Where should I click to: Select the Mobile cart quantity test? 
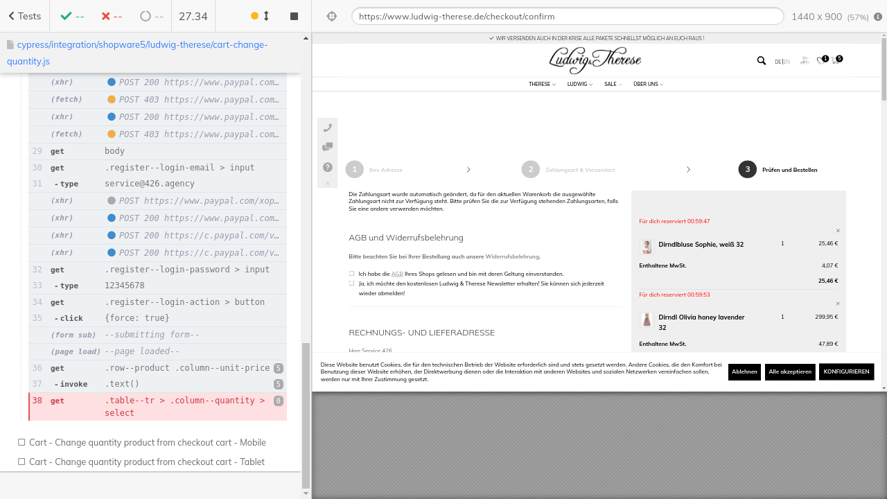[147, 442]
